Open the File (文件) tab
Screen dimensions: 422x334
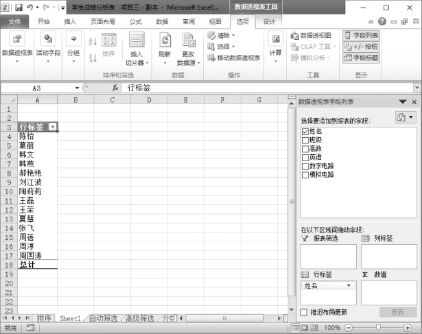(14, 21)
